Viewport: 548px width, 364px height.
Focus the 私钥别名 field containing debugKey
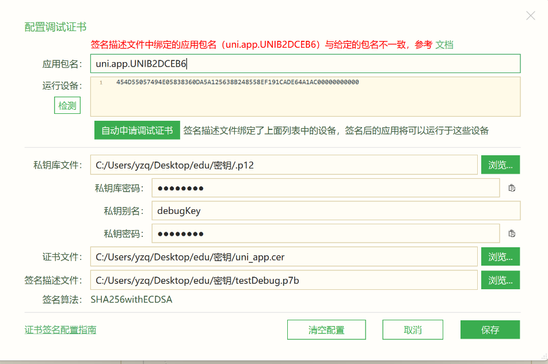(336, 211)
